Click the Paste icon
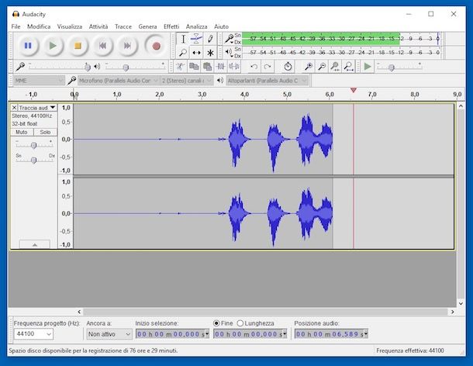473x366 pixels. point(207,67)
